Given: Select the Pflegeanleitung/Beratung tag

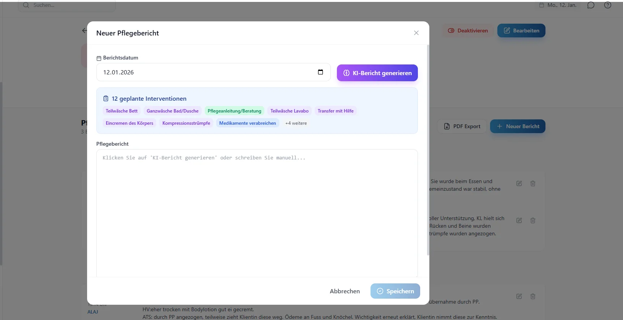Looking at the screenshot, I should [x=235, y=111].
